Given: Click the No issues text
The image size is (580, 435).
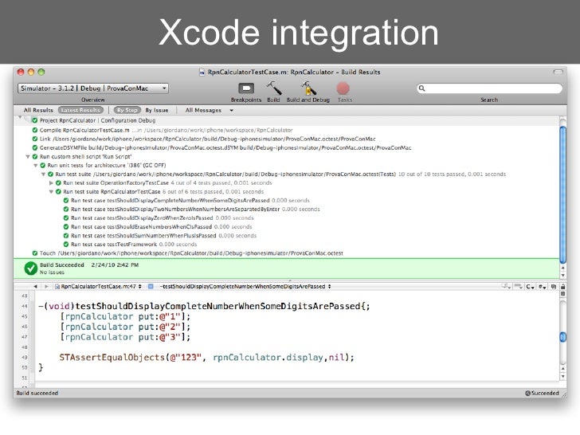Looking at the screenshot, I should [52, 272].
